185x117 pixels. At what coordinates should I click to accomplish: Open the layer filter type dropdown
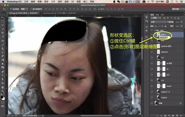pyautogui.click(x=156, y=18)
